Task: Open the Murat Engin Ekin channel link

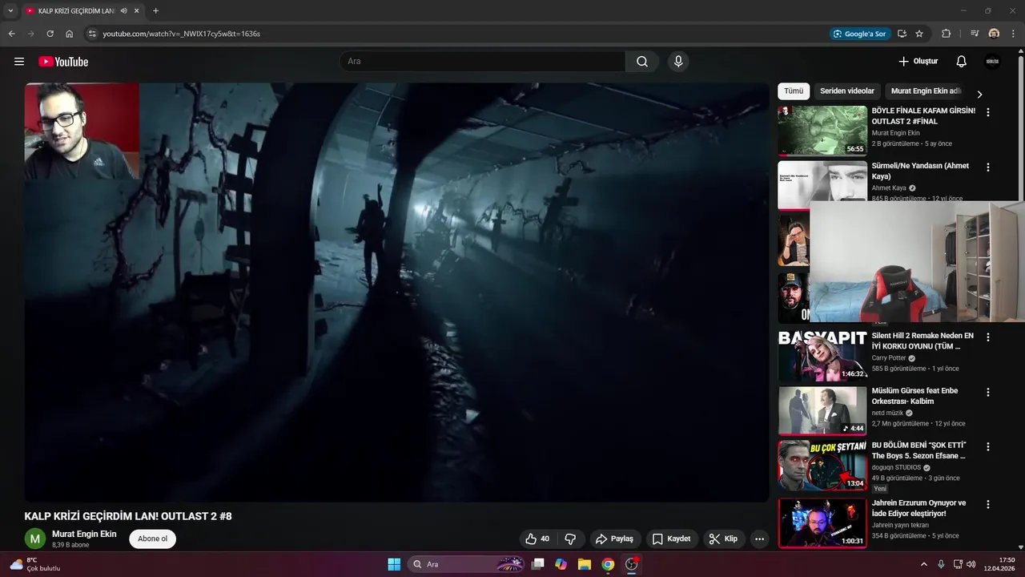Action: [x=84, y=535]
